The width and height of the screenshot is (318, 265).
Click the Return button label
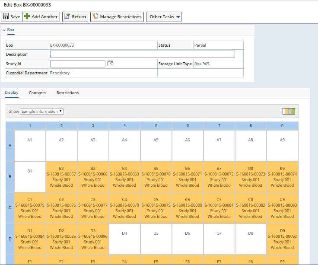pyautogui.click(x=79, y=16)
